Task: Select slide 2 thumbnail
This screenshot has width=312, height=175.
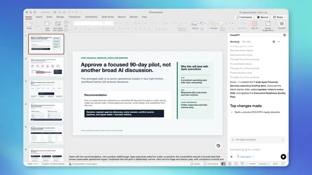Action: click(46, 67)
